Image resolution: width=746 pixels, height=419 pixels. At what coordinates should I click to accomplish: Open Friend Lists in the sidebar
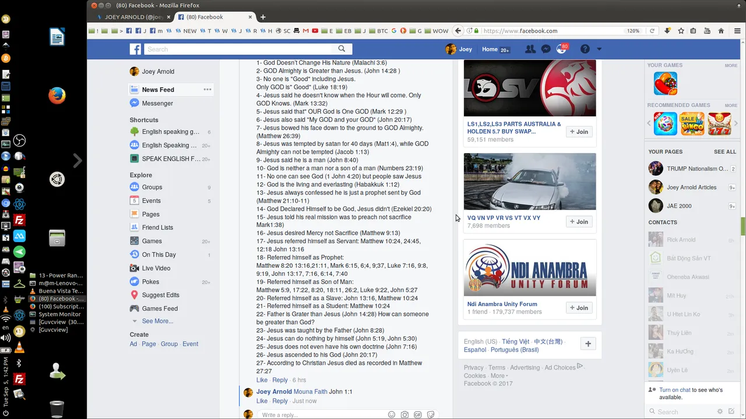157,228
